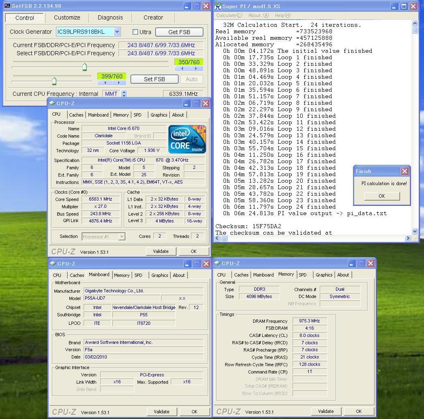Viewport: 424px width, 419px height.
Task: Close the Finish dialog
Action: [x=405, y=171]
